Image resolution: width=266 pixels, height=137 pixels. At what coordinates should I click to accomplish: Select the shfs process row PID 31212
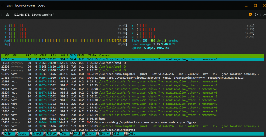point(132,107)
